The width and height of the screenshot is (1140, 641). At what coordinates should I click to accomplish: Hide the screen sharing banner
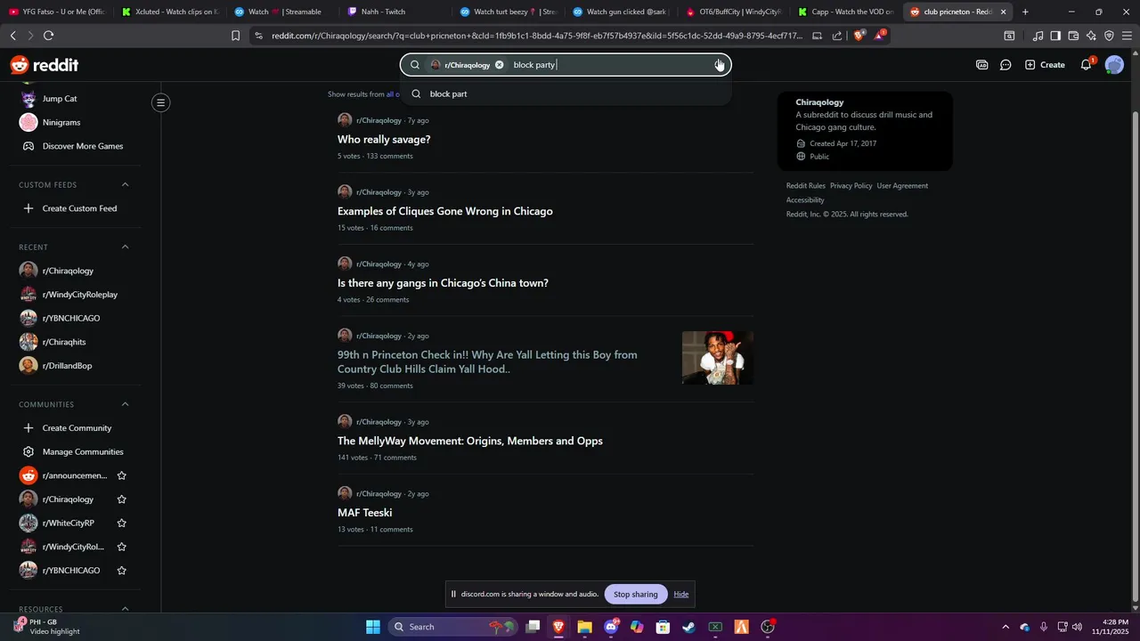681,595
